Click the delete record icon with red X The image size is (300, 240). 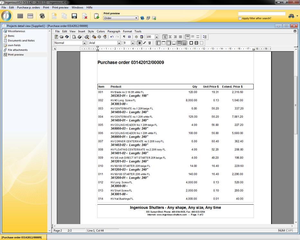(85, 16)
